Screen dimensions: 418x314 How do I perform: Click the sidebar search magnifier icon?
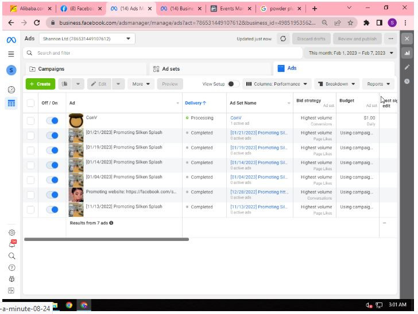point(11,256)
